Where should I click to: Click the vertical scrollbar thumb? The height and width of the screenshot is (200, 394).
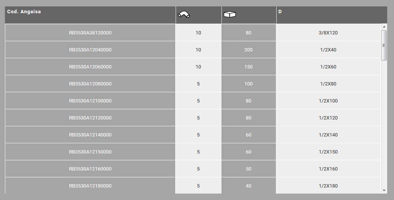[x=384, y=45]
